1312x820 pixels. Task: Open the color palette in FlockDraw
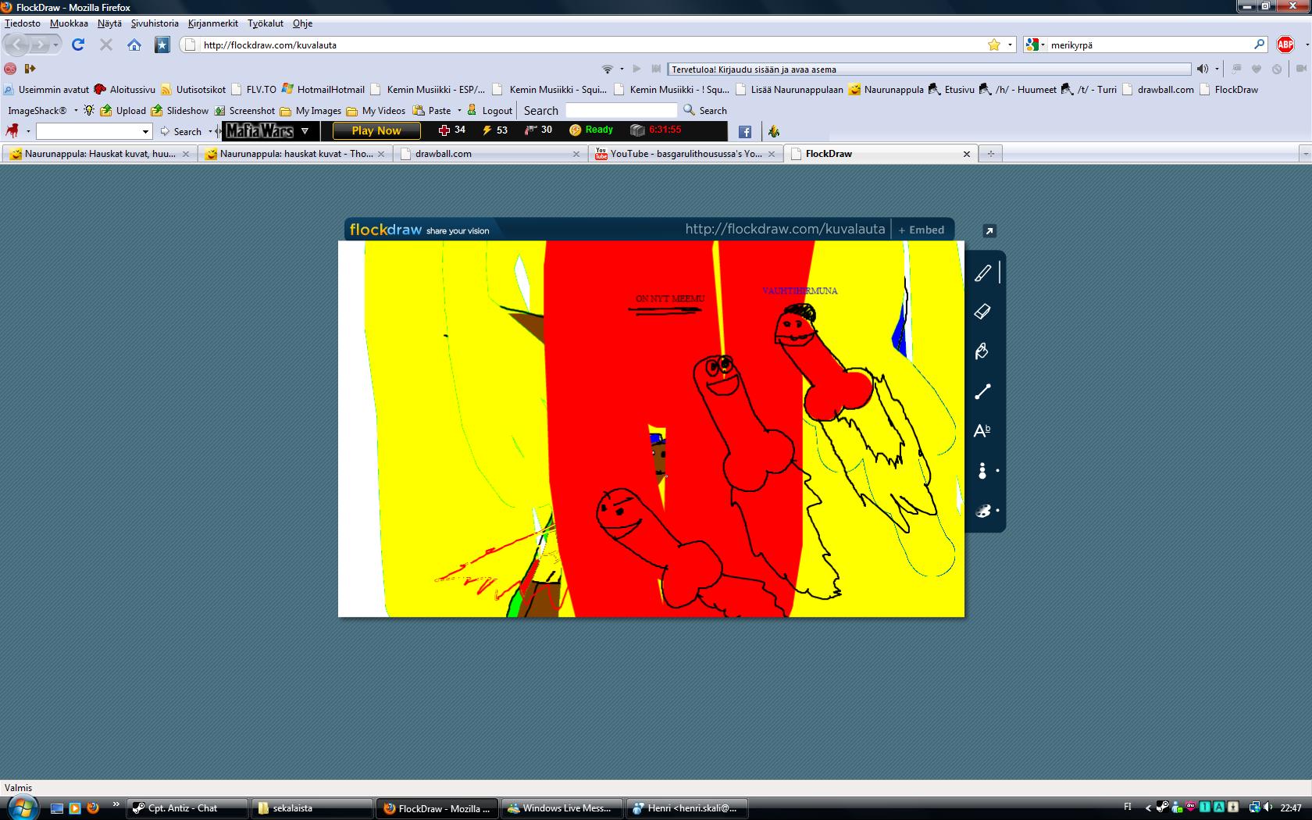tap(982, 511)
